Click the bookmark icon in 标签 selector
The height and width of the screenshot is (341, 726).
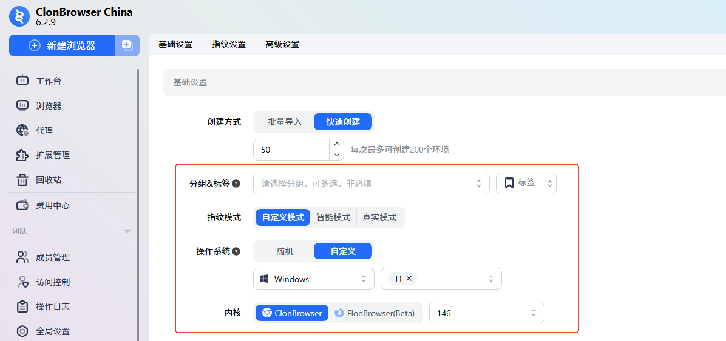click(509, 183)
